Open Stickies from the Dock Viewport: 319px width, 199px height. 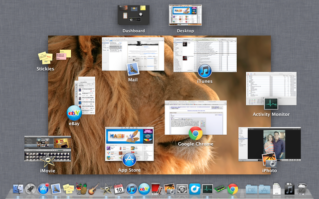click(68, 189)
